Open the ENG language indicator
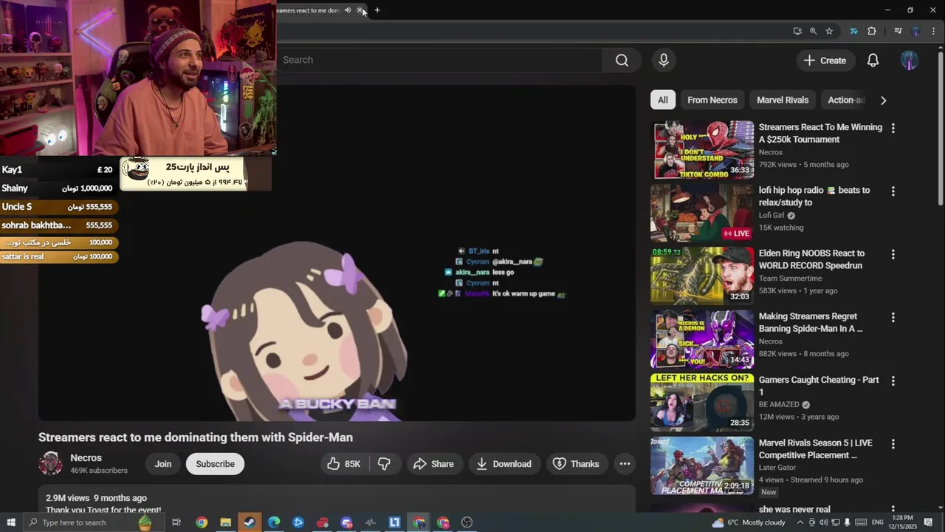This screenshot has height=532, width=945. coord(878,522)
